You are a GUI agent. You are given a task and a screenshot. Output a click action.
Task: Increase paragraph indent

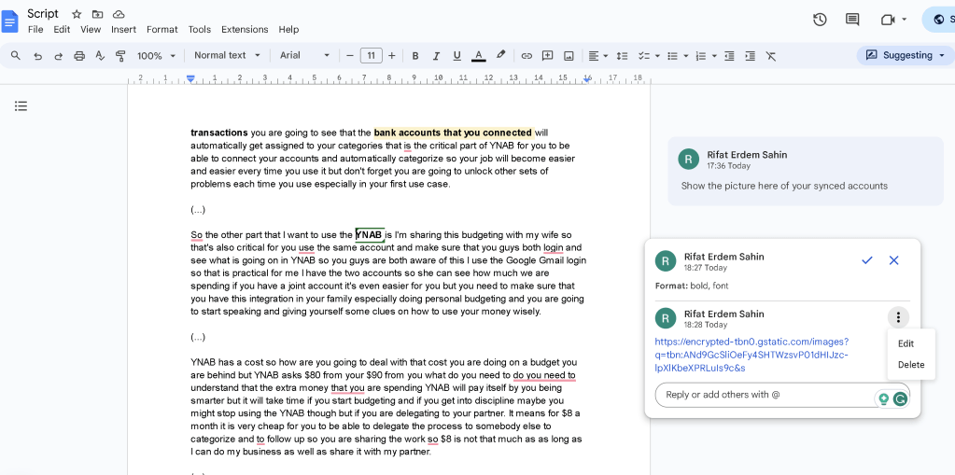click(750, 56)
